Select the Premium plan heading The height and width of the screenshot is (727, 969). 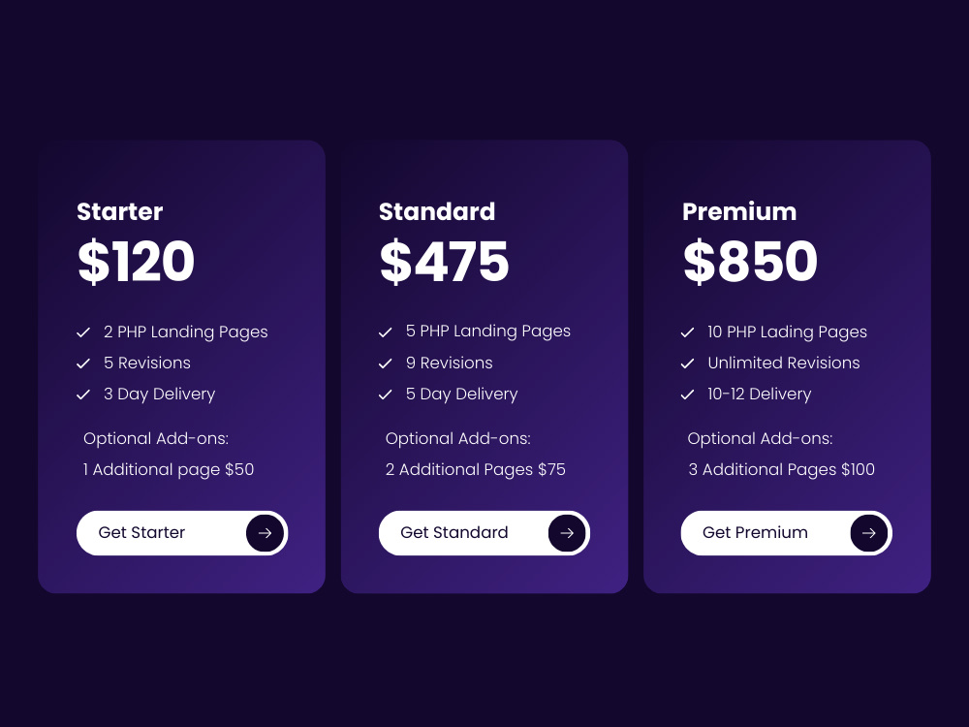click(x=739, y=211)
